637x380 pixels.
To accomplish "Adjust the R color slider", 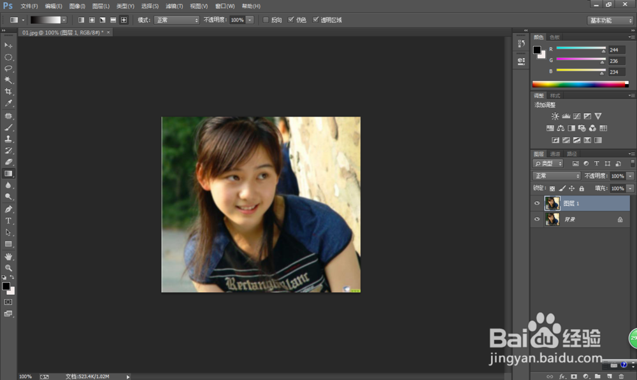I will [x=581, y=49].
